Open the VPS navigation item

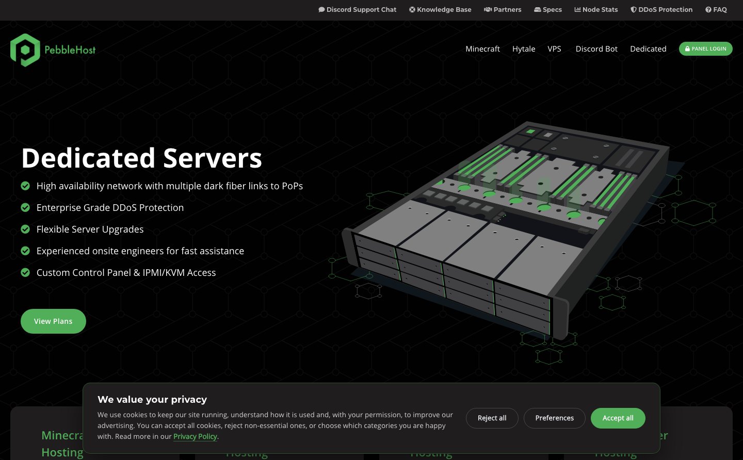[554, 49]
